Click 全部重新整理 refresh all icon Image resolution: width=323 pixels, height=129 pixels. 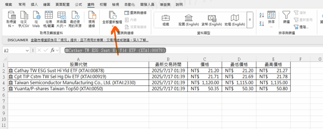tap(113, 17)
